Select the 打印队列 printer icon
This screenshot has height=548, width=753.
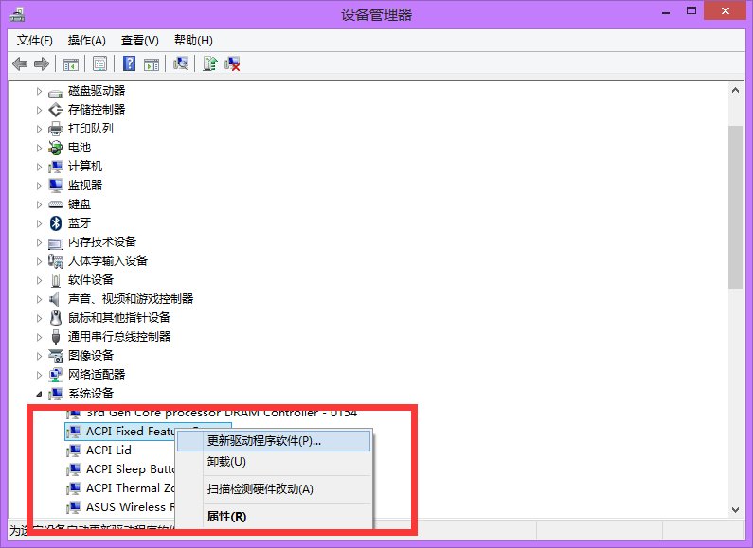tap(56, 129)
